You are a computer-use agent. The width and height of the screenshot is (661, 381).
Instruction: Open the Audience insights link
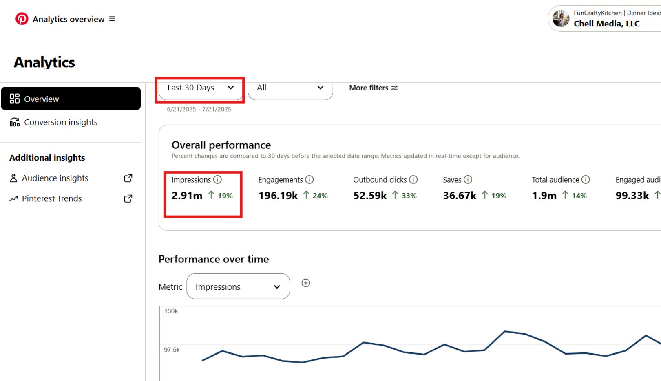tap(55, 178)
